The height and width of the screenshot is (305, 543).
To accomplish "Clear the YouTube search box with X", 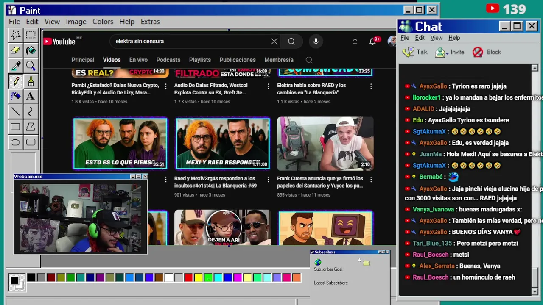I will [x=274, y=41].
